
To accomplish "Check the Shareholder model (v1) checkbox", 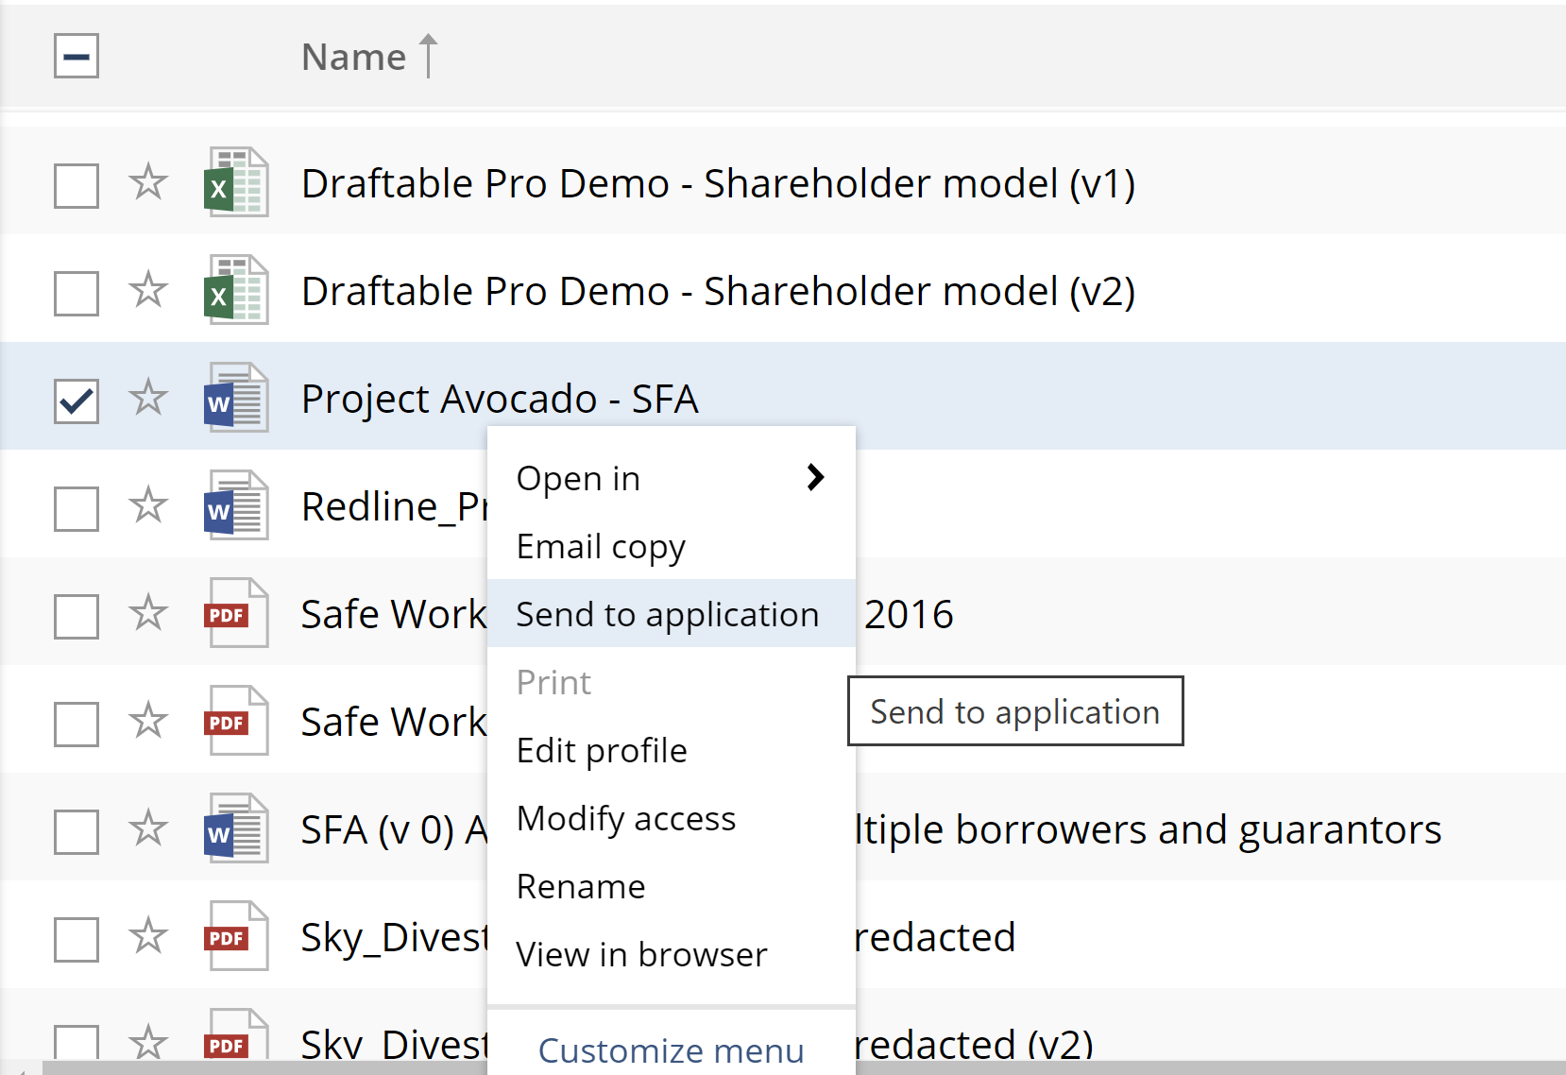I will 77,185.
